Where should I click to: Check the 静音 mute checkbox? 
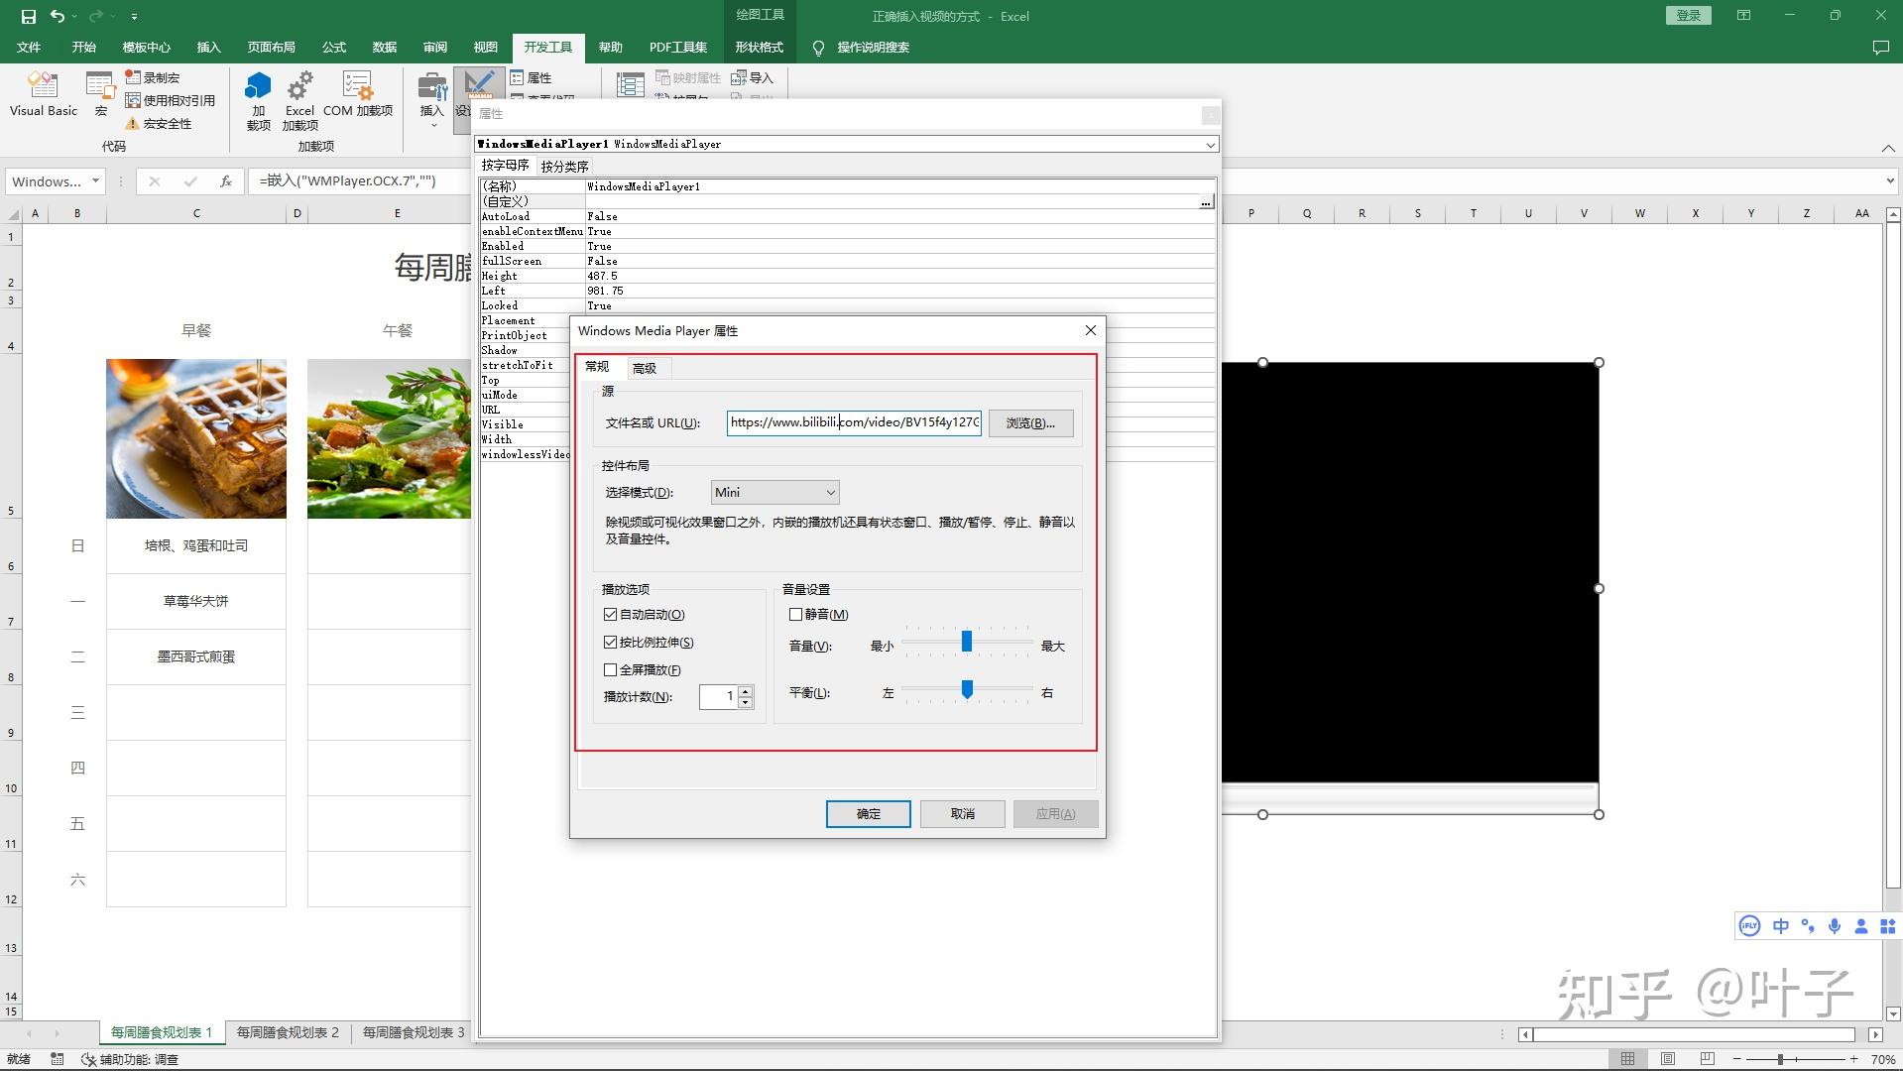click(x=795, y=615)
